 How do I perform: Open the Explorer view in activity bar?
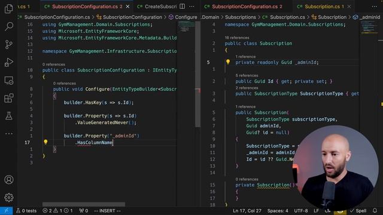(9, 8)
